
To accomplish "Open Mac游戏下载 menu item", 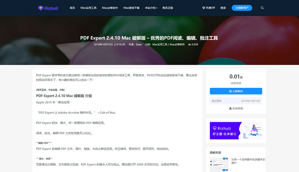I will tap(131, 8).
